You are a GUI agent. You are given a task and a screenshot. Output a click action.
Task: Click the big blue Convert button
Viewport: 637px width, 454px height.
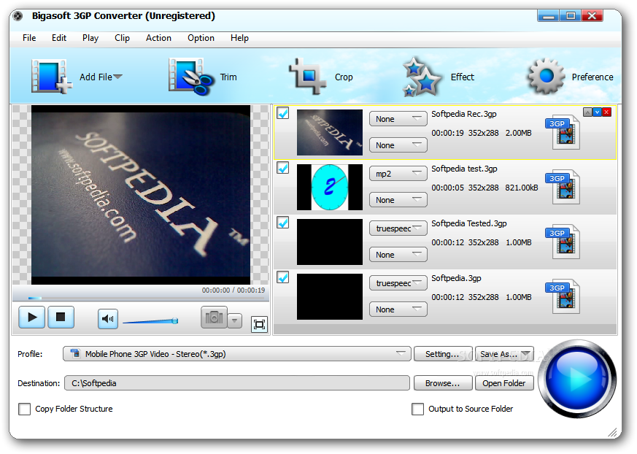(x=577, y=378)
